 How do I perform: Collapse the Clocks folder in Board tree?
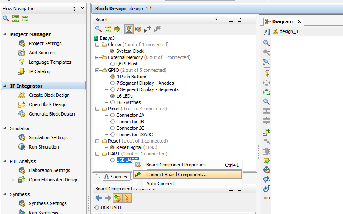[97, 45]
